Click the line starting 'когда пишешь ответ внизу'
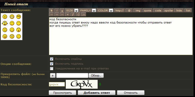Image resolution: width=195 pixels, height=97 pixels. [x=111, y=23]
